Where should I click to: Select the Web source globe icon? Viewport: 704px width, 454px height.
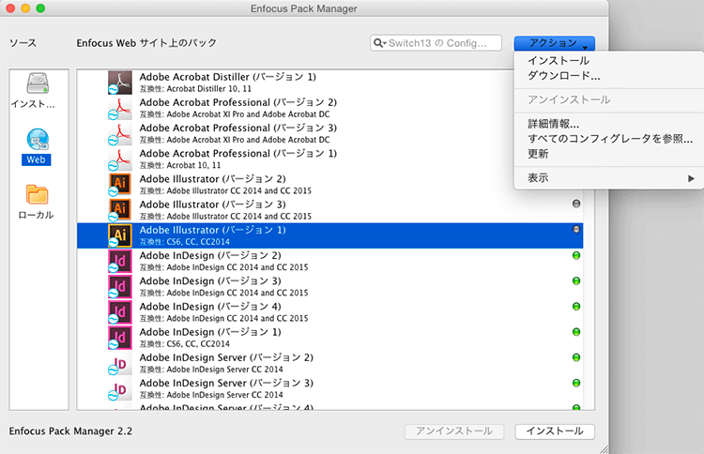(38, 139)
